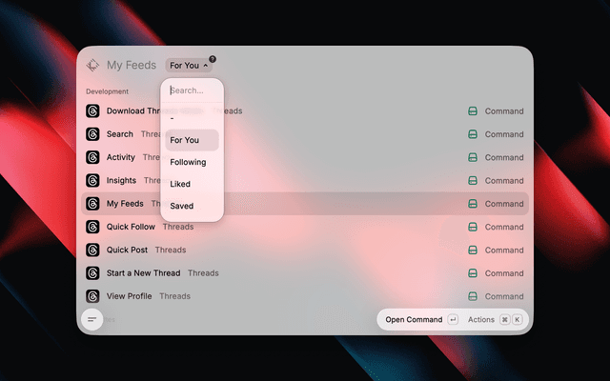
Task: Click the Threads icon beside Insights
Action: pyautogui.click(x=92, y=180)
